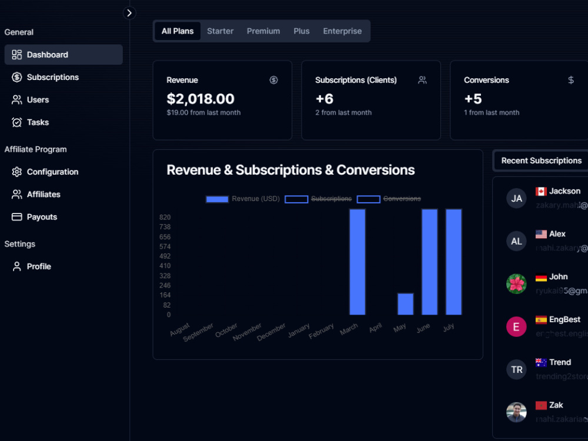Go to the Payouts page
The width and height of the screenshot is (588, 441).
coord(64,217)
